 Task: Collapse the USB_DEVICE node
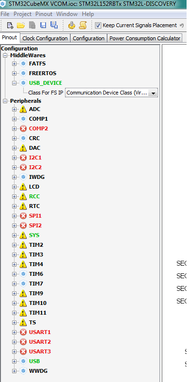(15, 83)
